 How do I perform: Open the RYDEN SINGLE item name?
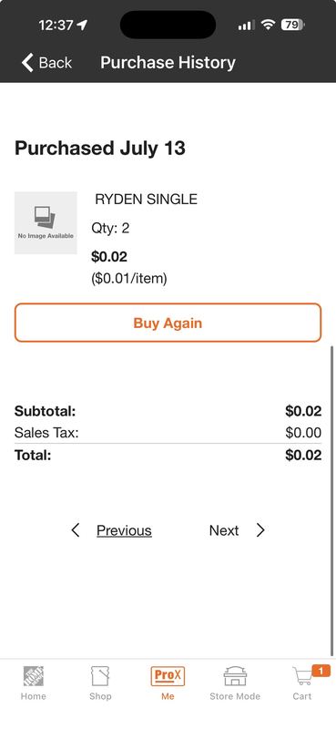pos(146,200)
